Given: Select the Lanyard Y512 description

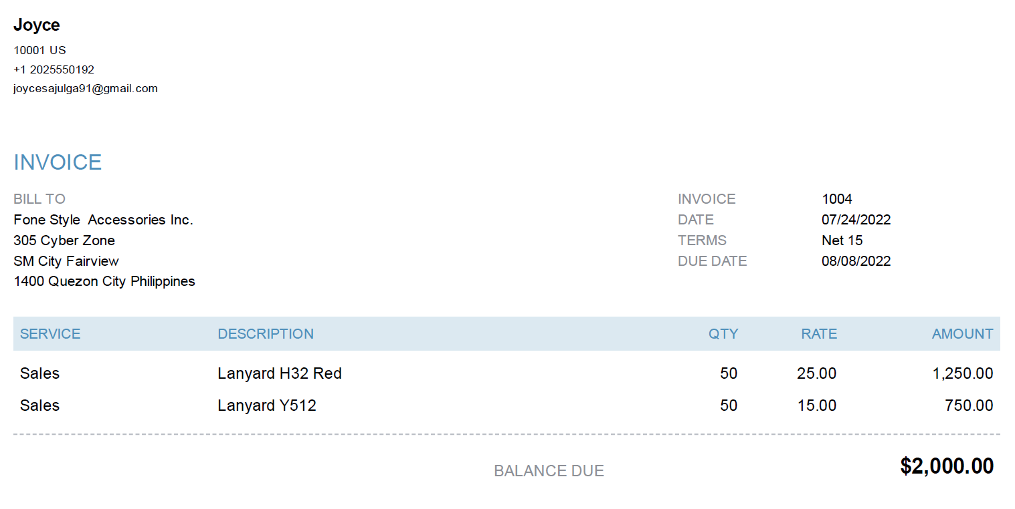Looking at the screenshot, I should coord(267,405).
